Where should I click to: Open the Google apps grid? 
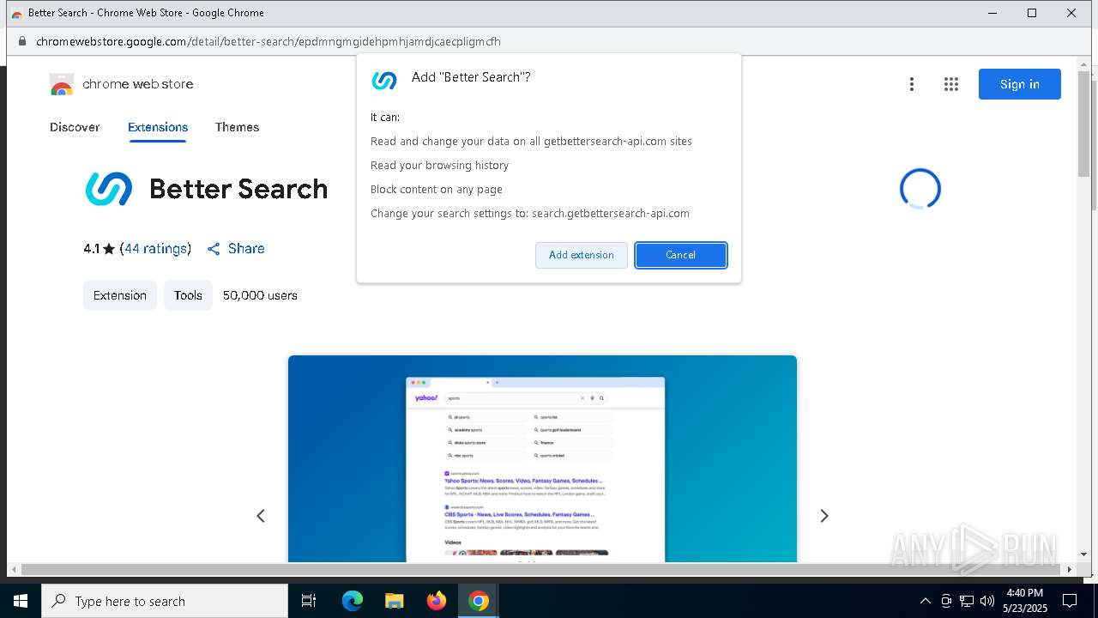(x=950, y=84)
